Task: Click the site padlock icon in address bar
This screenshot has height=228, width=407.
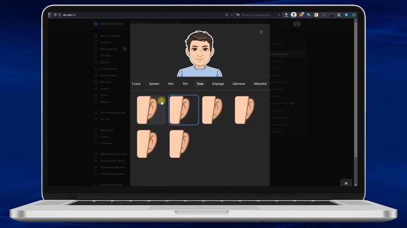Action: click(59, 15)
